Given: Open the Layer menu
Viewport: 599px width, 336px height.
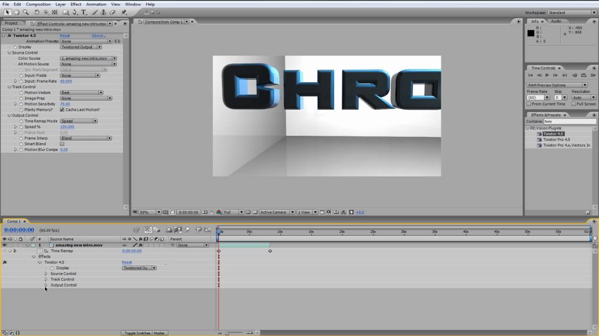Looking at the screenshot, I should [x=60, y=4].
